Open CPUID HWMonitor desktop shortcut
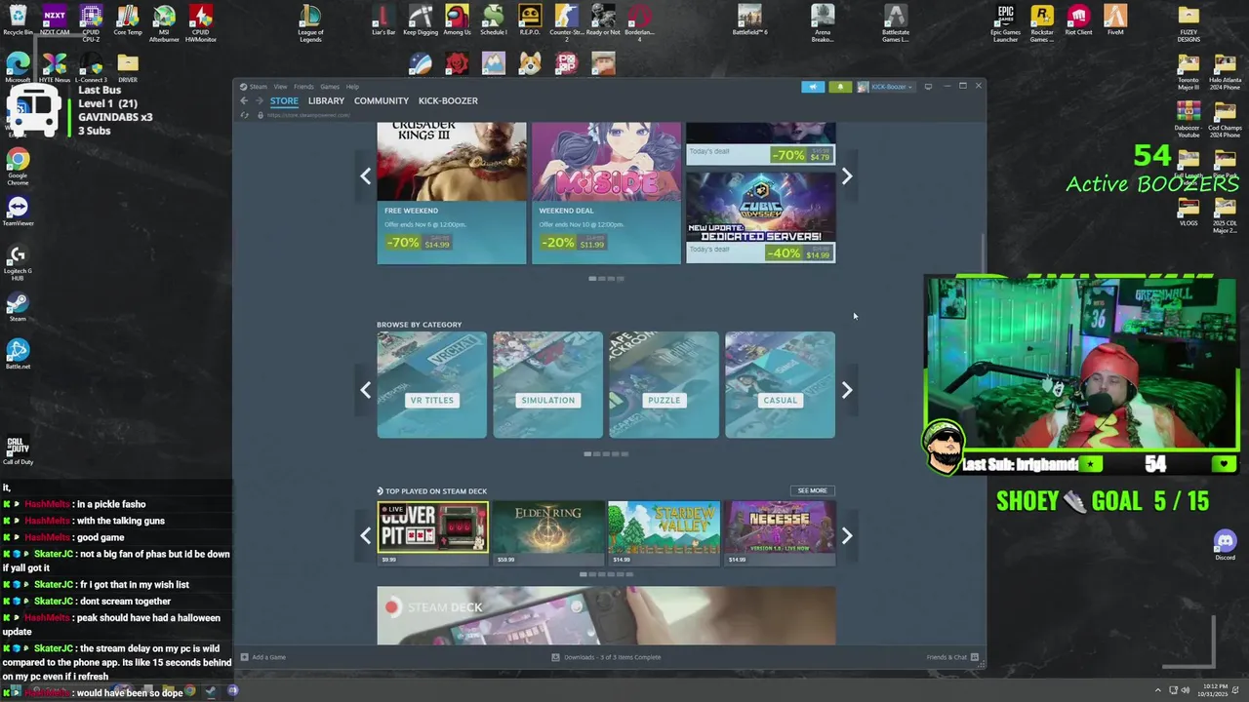 pos(201,22)
